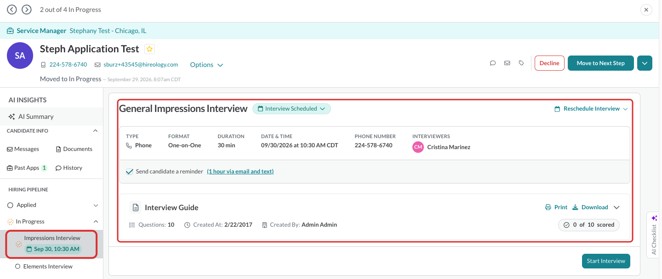The width and height of the screenshot is (662, 279).
Task: Select Elements Interview pipeline step
Action: click(48, 267)
